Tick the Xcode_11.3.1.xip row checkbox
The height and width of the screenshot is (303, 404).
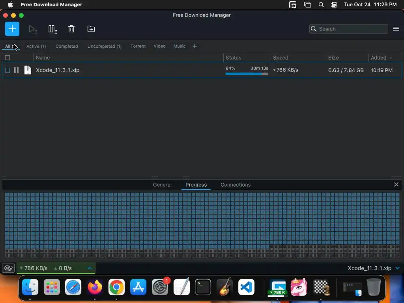pos(7,70)
